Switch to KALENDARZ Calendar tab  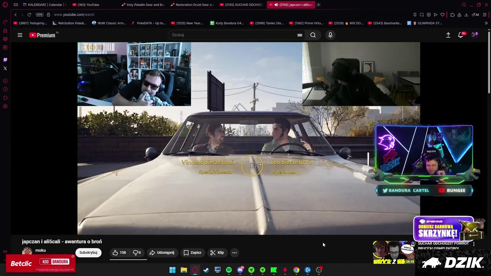(x=44, y=5)
